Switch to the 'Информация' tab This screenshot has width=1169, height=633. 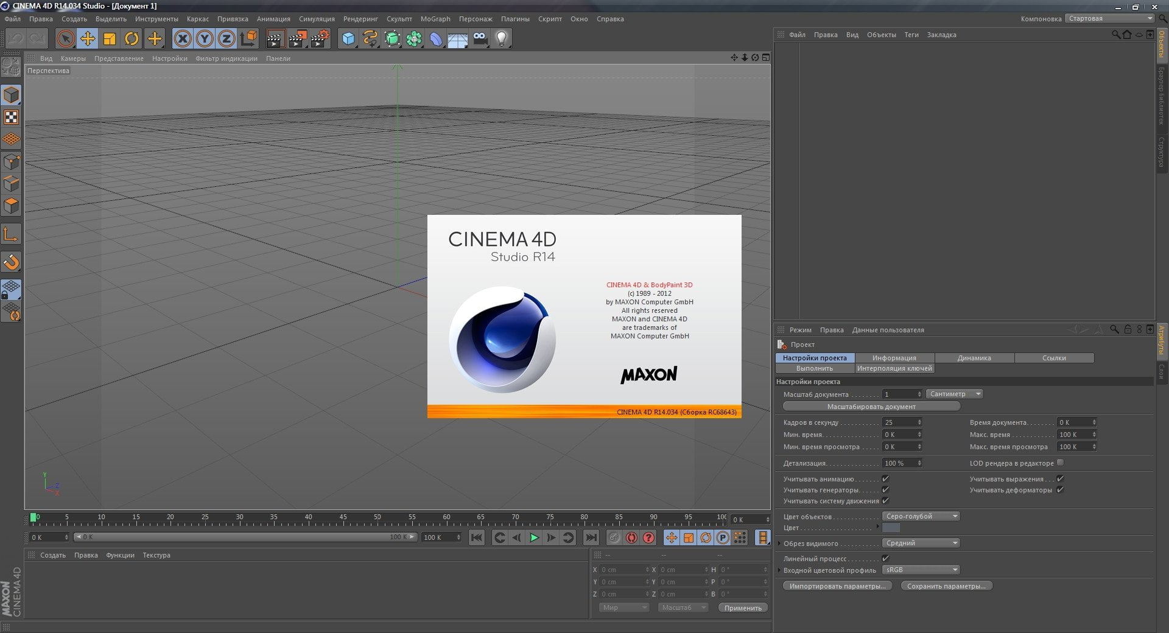click(x=894, y=358)
